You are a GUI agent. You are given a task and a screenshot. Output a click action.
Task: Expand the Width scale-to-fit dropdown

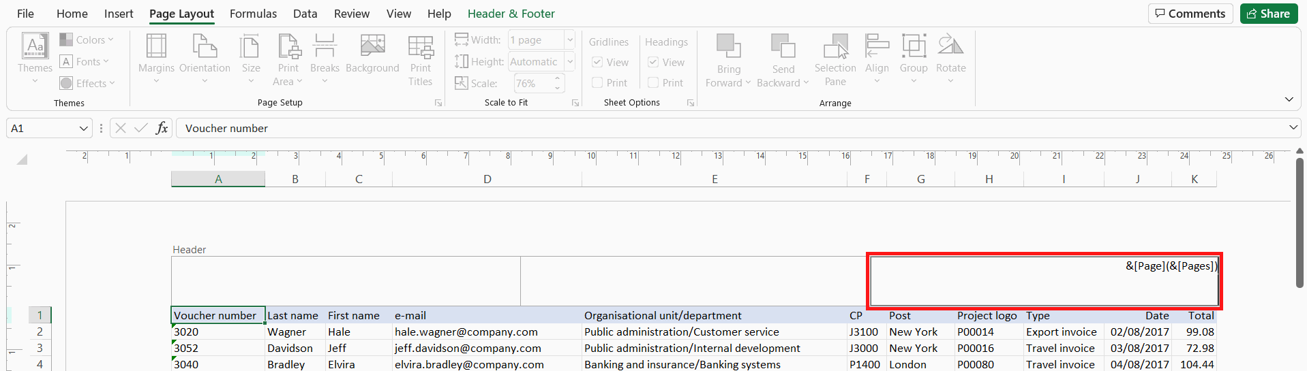point(570,40)
